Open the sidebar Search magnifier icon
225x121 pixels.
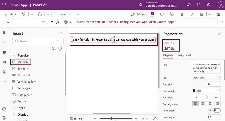[x=4, y=72]
